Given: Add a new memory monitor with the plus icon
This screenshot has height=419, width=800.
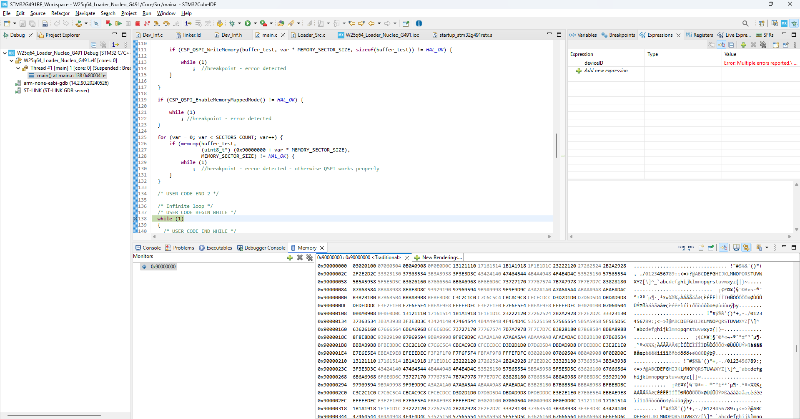Looking at the screenshot, I should tap(290, 257).
